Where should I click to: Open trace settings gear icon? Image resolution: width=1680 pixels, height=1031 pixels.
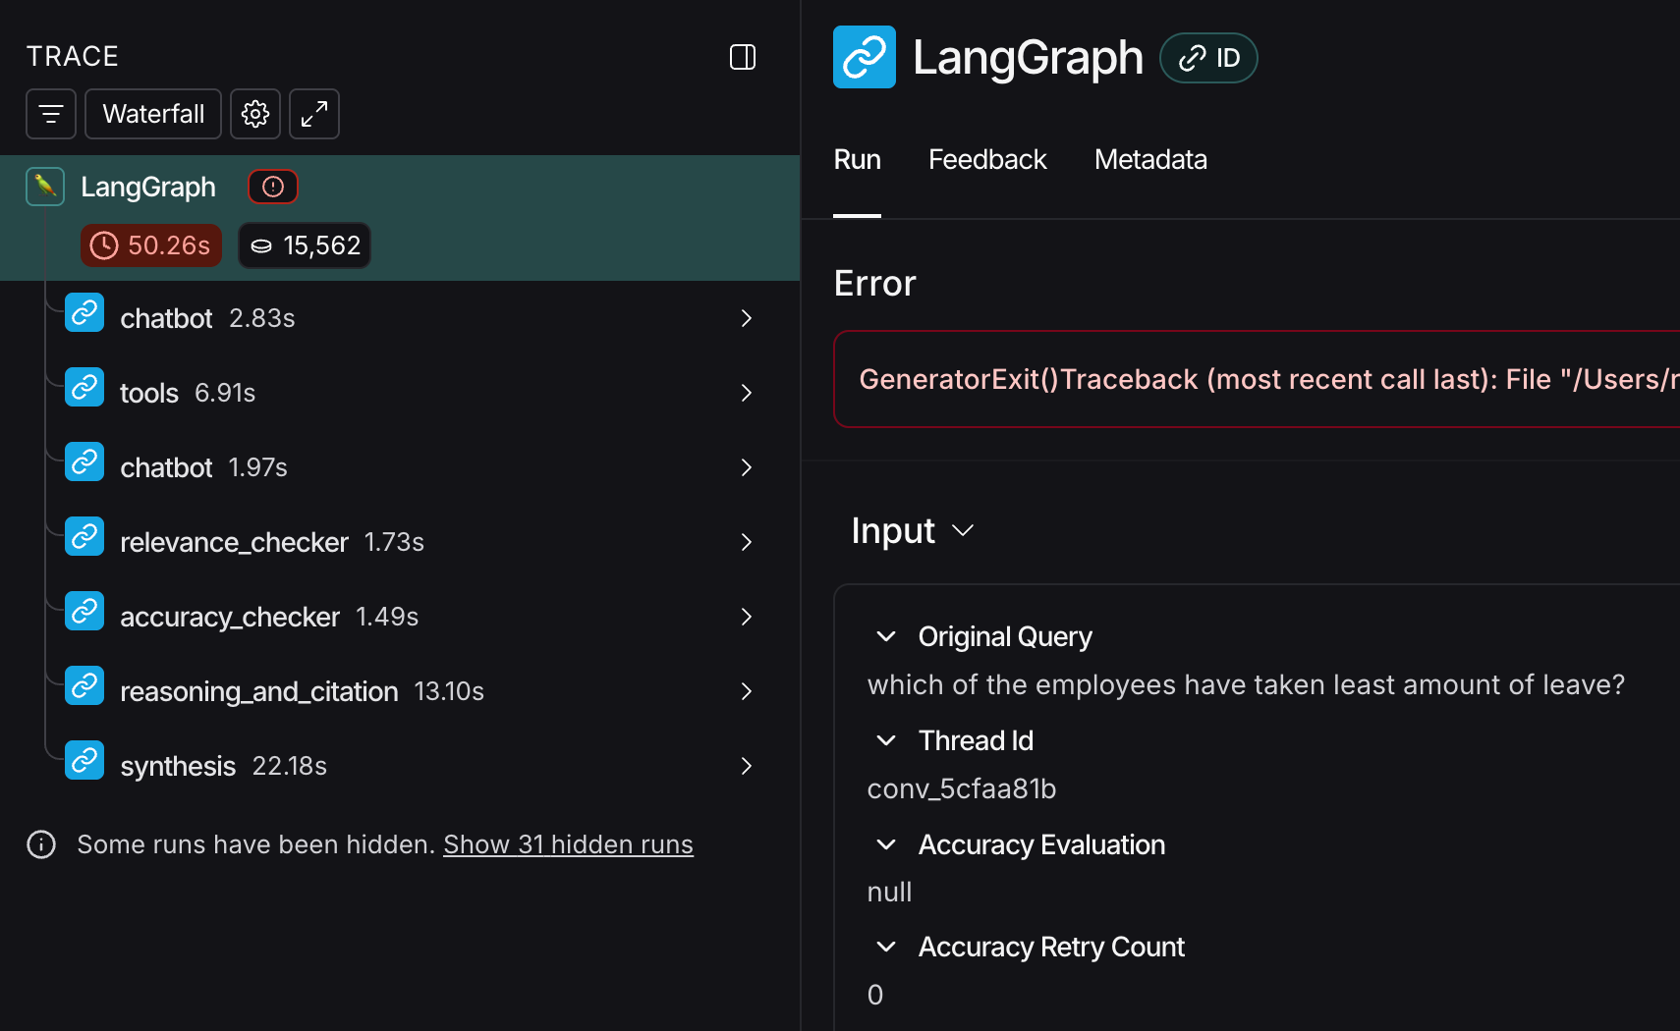255,114
